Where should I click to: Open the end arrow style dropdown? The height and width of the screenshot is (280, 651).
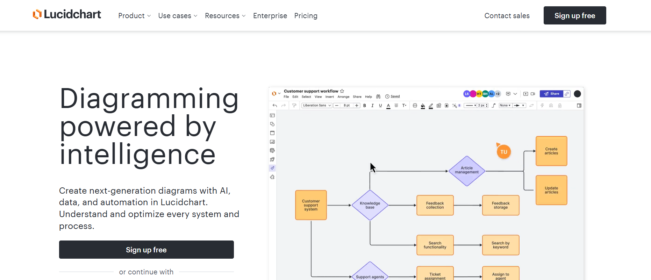519,106
